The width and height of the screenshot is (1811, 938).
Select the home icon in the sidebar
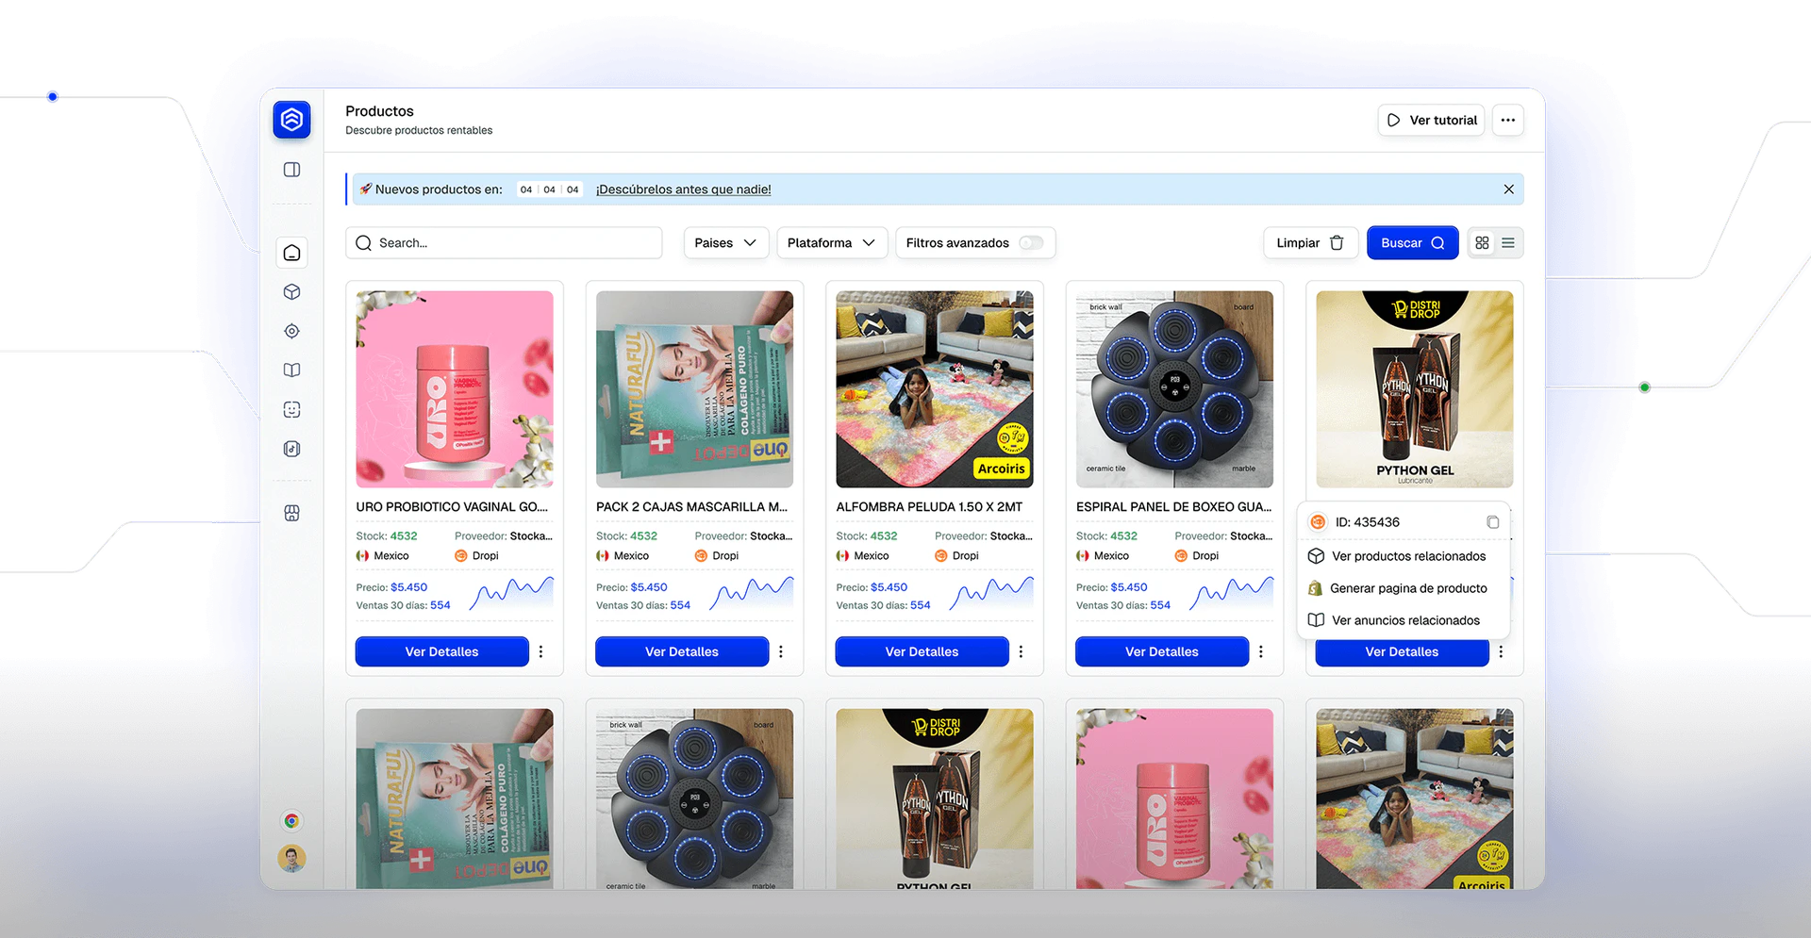coord(291,252)
